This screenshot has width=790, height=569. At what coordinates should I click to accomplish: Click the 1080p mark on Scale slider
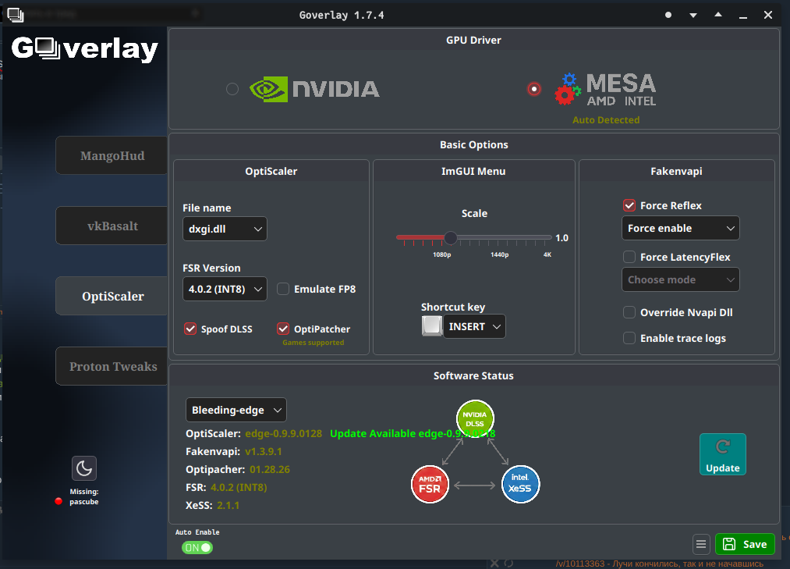(x=442, y=254)
